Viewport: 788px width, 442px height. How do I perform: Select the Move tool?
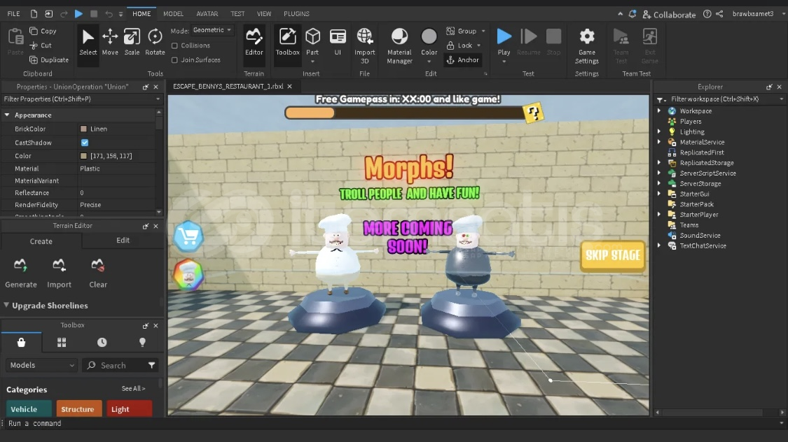pyautogui.click(x=109, y=42)
